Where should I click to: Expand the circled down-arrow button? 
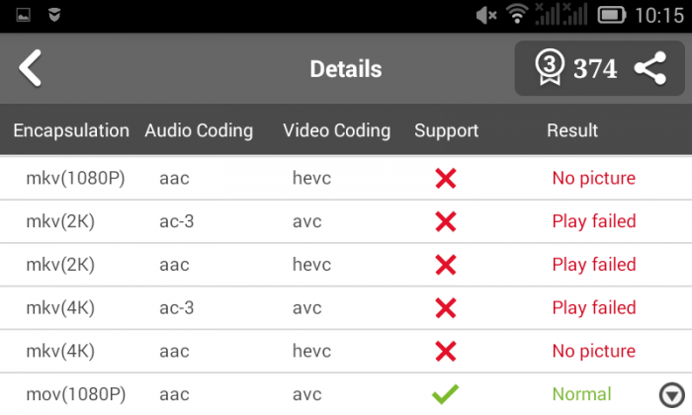[x=672, y=392]
